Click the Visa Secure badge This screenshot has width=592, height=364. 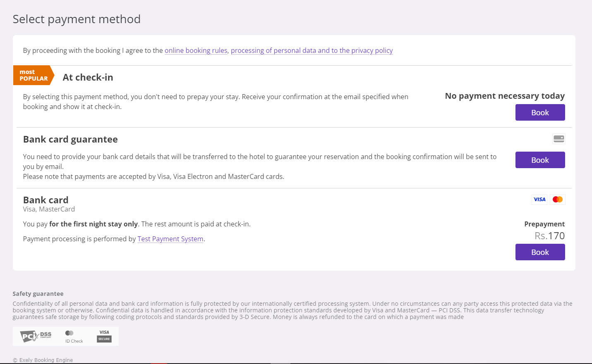click(104, 336)
